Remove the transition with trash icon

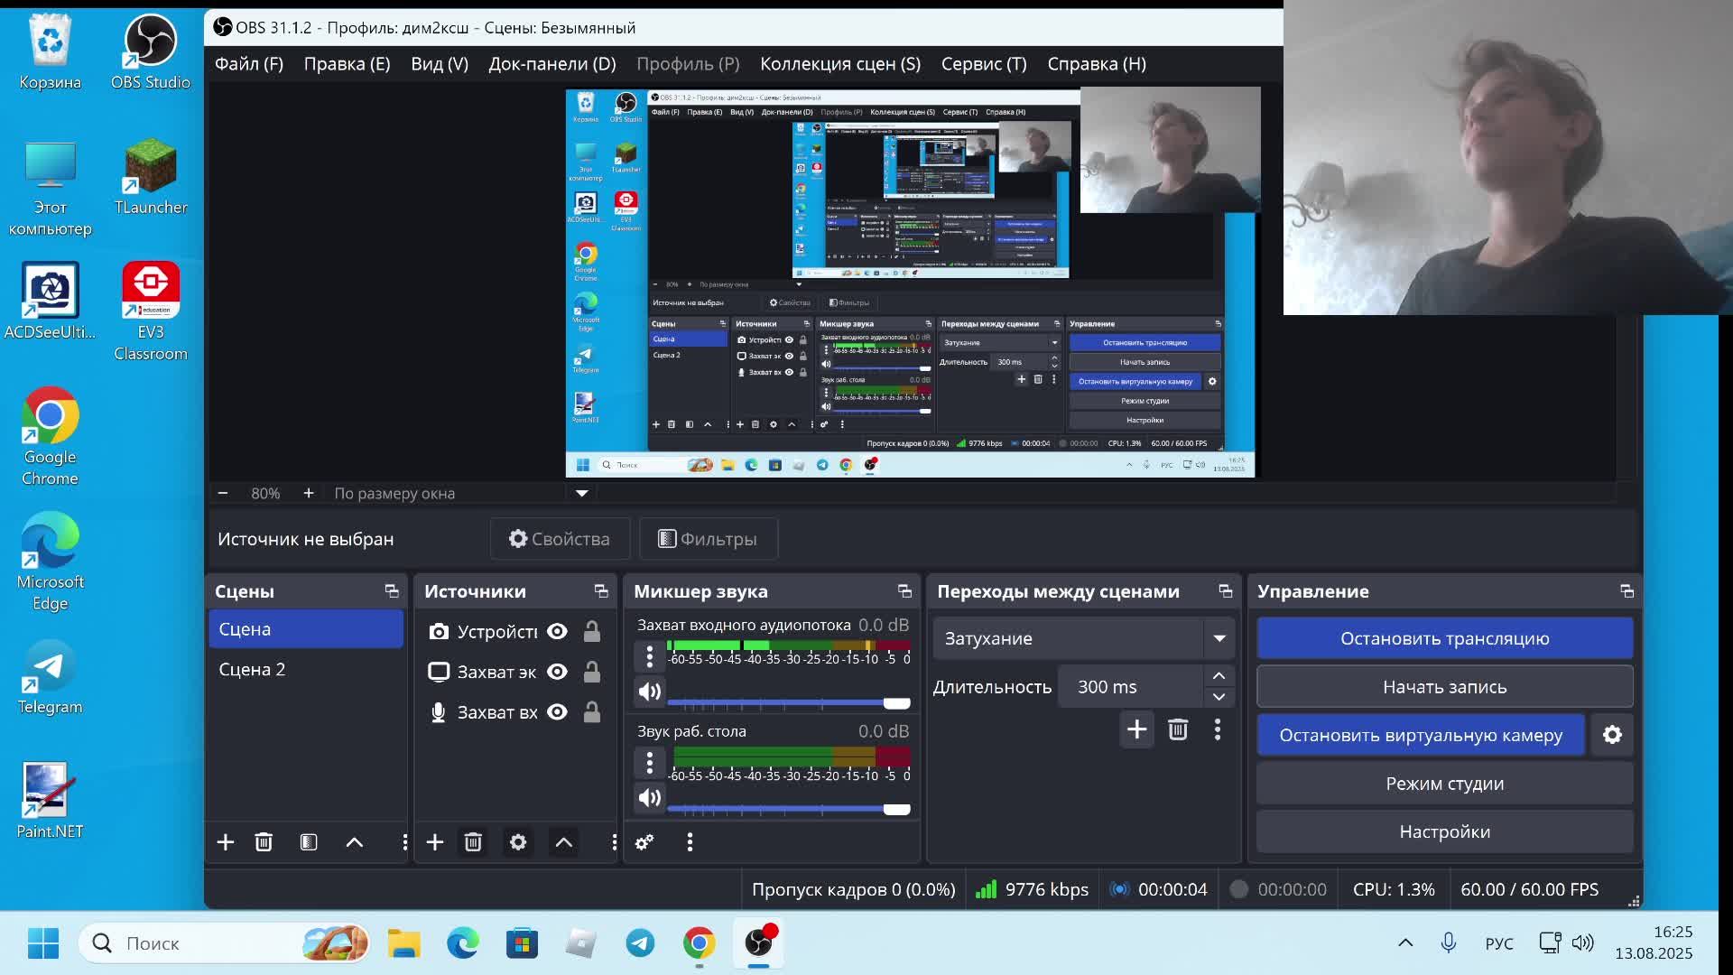pyautogui.click(x=1178, y=729)
